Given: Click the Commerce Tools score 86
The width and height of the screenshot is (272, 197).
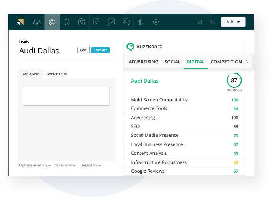Looking at the screenshot, I should [x=236, y=109].
